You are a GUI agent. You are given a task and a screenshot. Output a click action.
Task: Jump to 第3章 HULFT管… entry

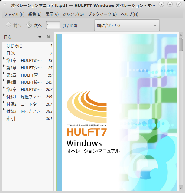click(x=28, y=75)
